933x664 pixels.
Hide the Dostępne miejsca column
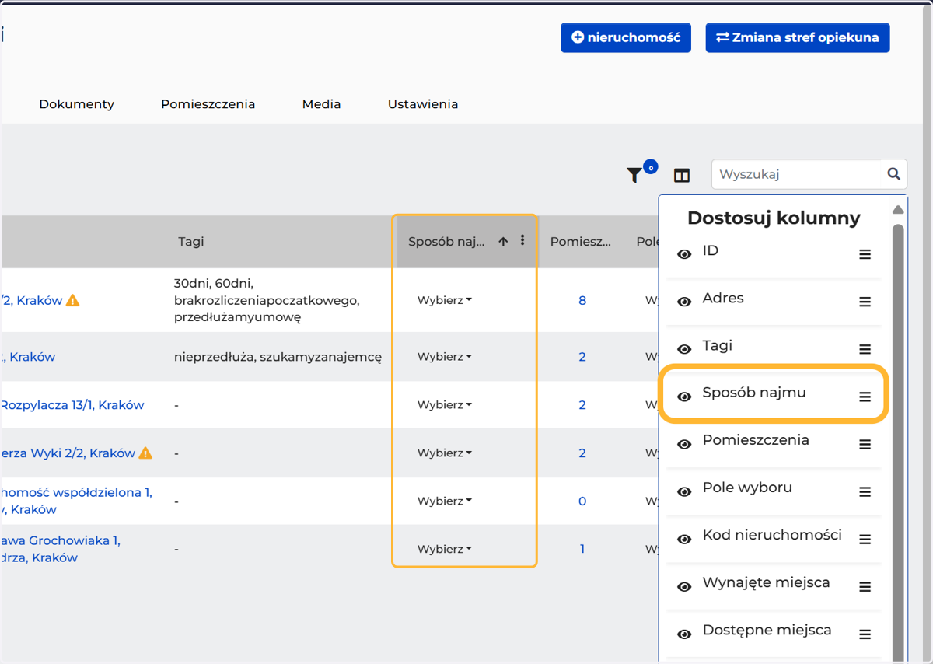pos(684,634)
